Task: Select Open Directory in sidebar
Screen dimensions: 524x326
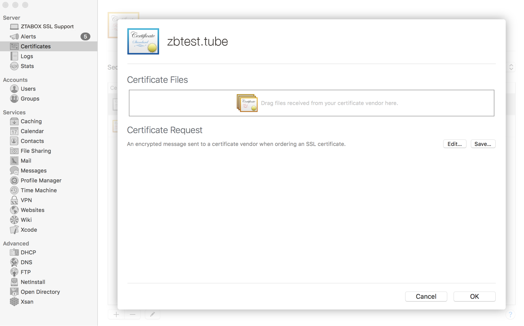Action: (40, 292)
